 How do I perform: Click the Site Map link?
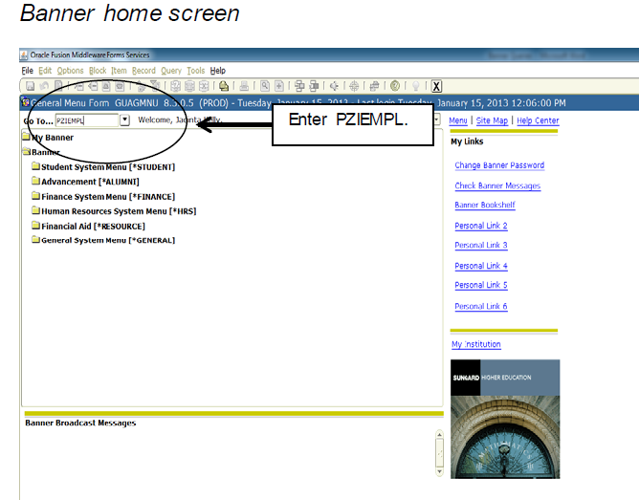click(492, 120)
